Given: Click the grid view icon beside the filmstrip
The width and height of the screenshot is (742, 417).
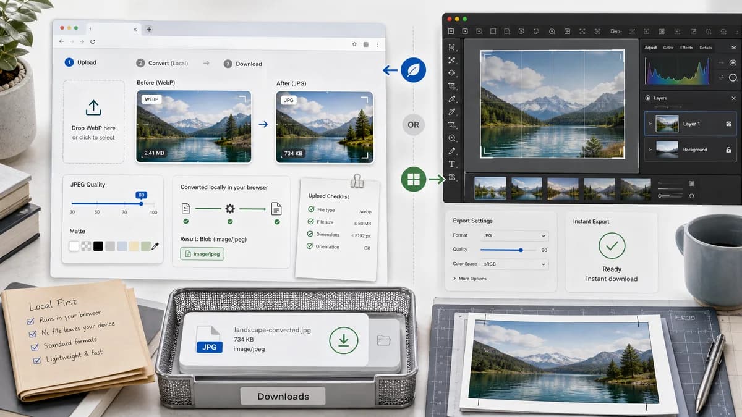Looking at the screenshot, I should (691, 183).
